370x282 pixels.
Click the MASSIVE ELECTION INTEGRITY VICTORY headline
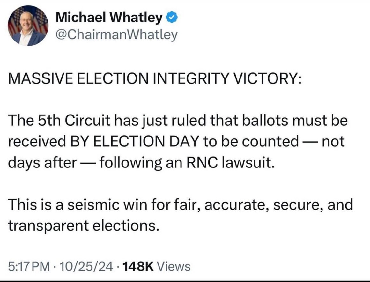(154, 79)
